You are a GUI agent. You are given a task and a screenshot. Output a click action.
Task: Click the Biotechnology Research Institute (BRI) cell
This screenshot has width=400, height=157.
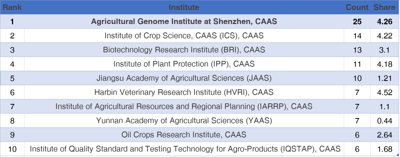click(x=184, y=50)
